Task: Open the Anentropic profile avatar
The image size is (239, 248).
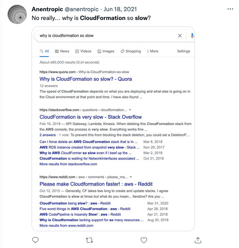Action: [x=17, y=14]
